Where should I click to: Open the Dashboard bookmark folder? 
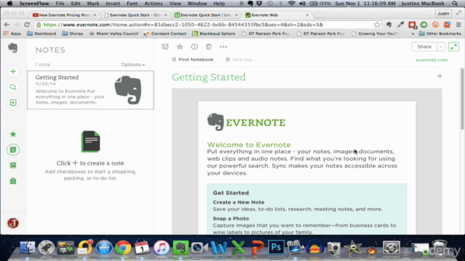click(x=41, y=34)
